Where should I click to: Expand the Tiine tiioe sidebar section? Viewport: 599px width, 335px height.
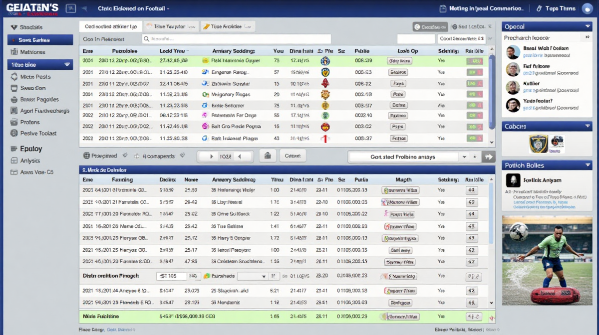(x=67, y=65)
